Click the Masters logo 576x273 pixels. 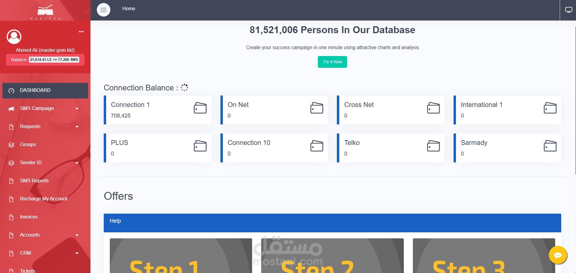coord(45,12)
